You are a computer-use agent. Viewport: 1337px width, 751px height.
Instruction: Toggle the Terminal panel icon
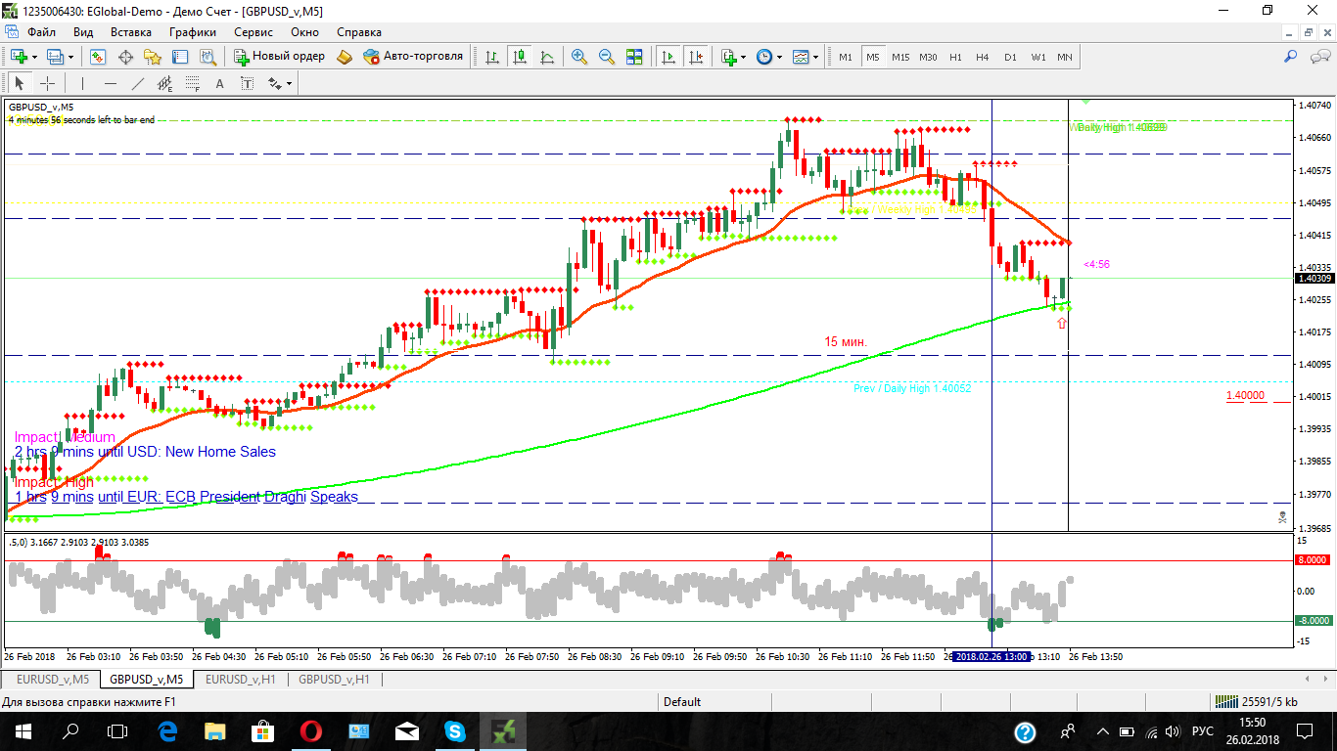[180, 57]
